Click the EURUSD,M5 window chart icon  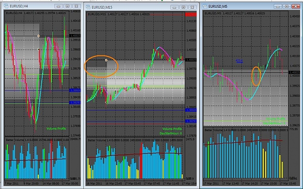click(x=205, y=6)
